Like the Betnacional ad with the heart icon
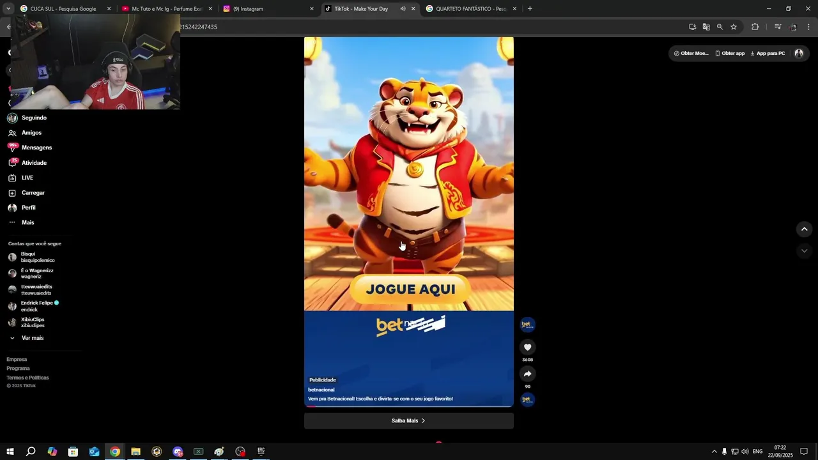The height and width of the screenshot is (460, 818). (527, 347)
